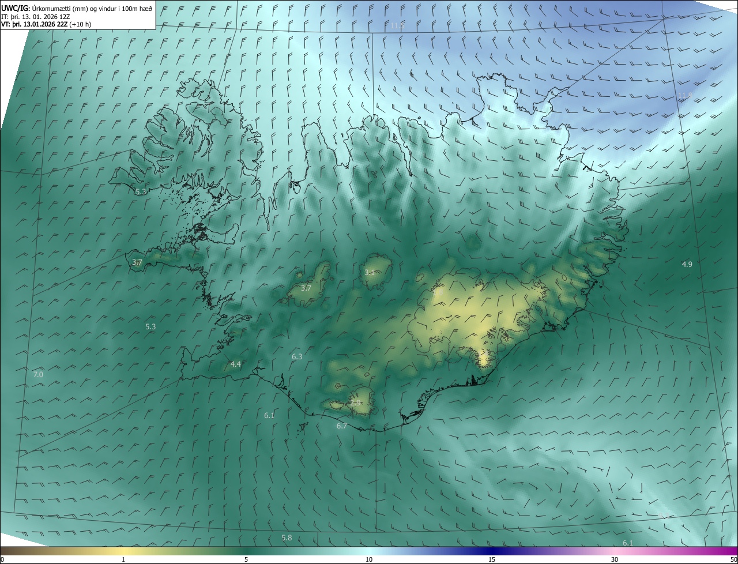This screenshot has height=564, width=738.
Task: Click the colorbar tick label "10"
Action: click(x=369, y=559)
